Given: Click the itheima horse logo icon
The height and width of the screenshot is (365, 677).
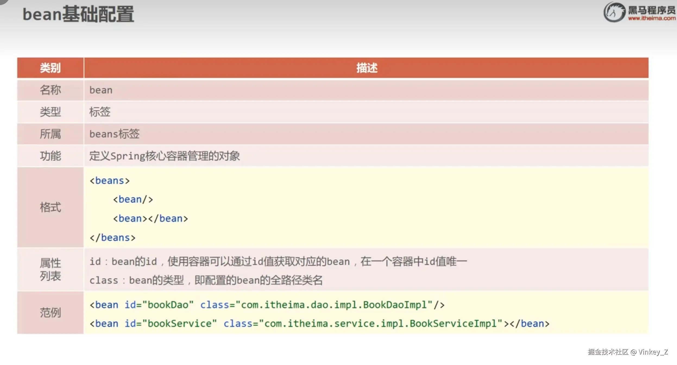Looking at the screenshot, I should pyautogui.click(x=614, y=12).
